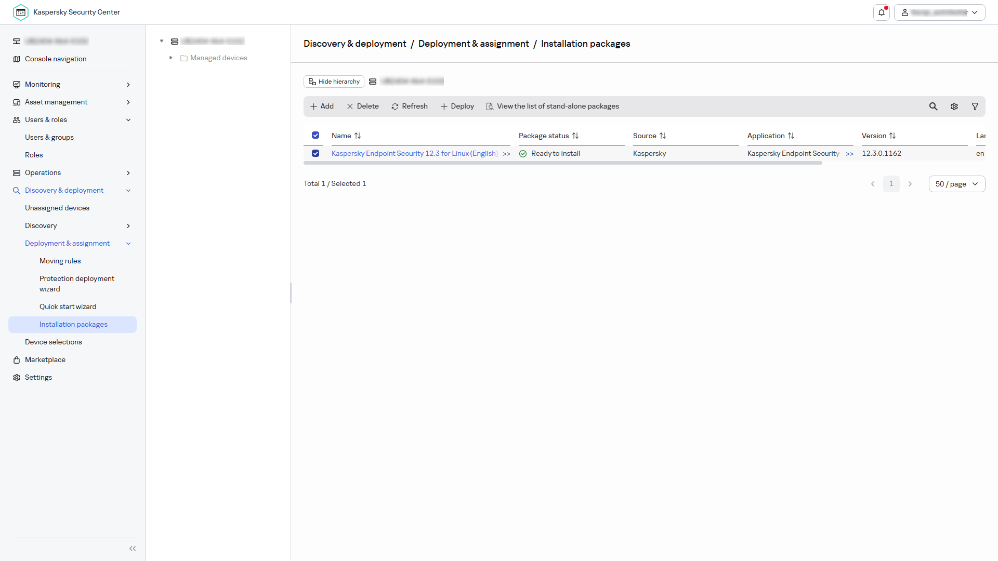Image resolution: width=998 pixels, height=561 pixels.
Task: Open Kaspersky Endpoint Security 12.3 for Linux link
Action: (415, 154)
